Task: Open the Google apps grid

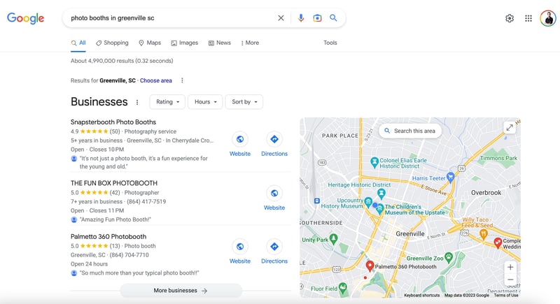Action: 528,18
